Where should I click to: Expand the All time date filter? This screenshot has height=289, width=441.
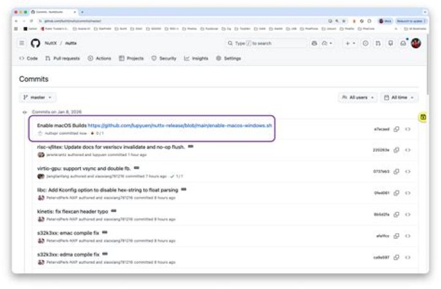[x=399, y=97]
